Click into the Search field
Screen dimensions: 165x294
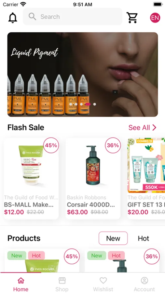click(x=73, y=17)
